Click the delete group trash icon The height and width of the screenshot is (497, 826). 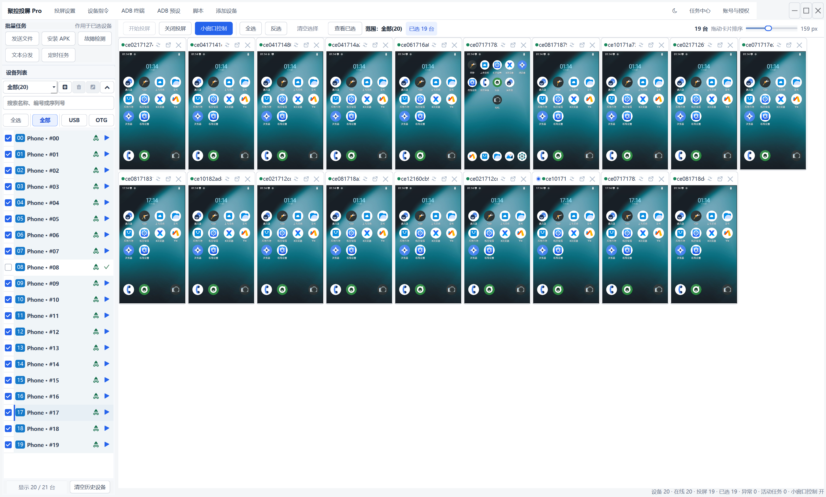point(79,87)
